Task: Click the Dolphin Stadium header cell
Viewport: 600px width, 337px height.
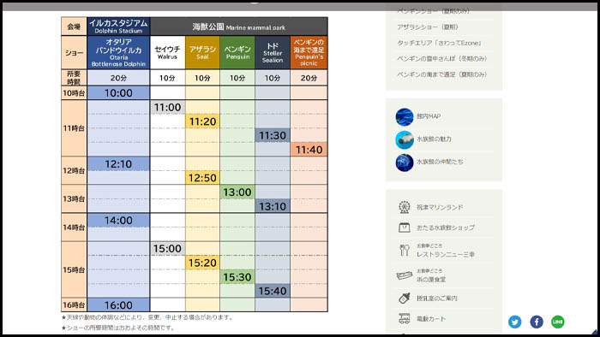Action: (118, 27)
